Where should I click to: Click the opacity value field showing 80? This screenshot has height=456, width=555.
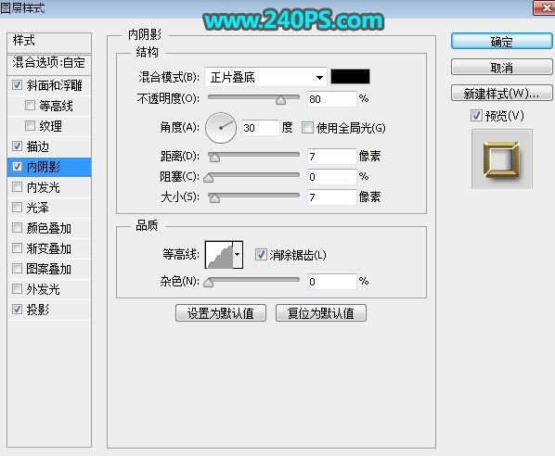pos(331,99)
